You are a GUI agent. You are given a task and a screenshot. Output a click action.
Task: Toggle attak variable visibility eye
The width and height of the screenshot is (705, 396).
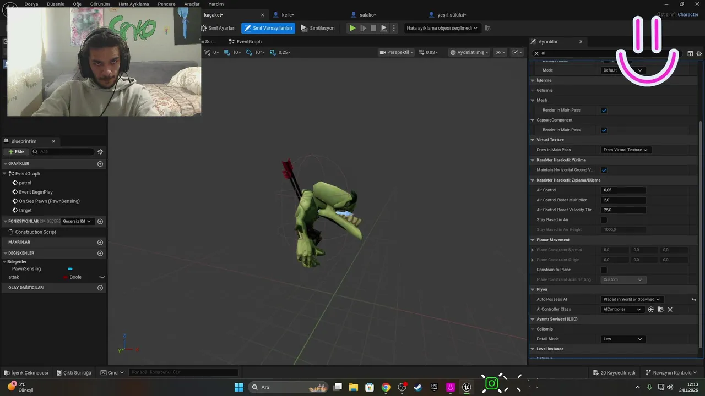pos(101,277)
